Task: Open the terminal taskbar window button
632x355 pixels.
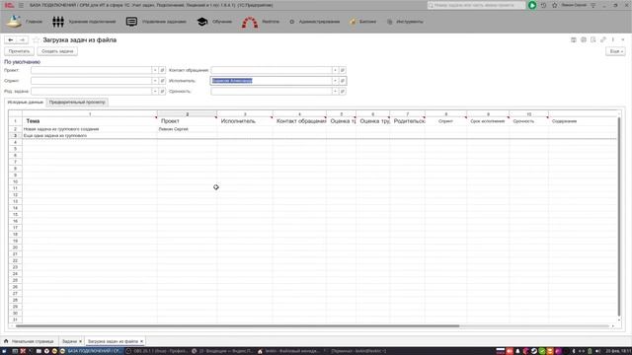Action: pyautogui.click(x=355, y=351)
